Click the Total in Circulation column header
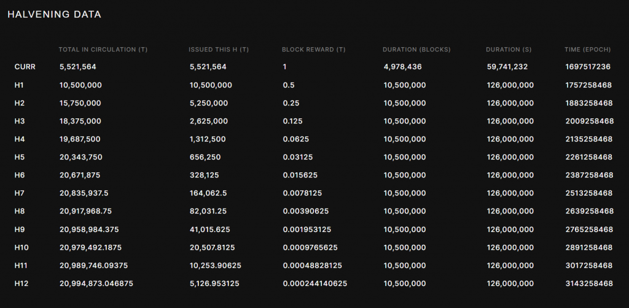Image resolution: width=629 pixels, height=308 pixels. [x=103, y=49]
